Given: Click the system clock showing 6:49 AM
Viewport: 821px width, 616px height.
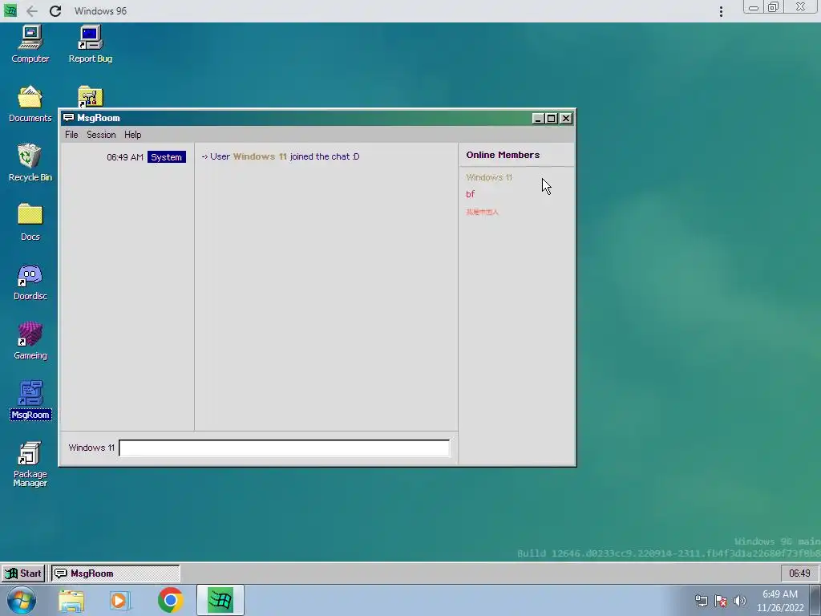Looking at the screenshot, I should click(780, 601).
